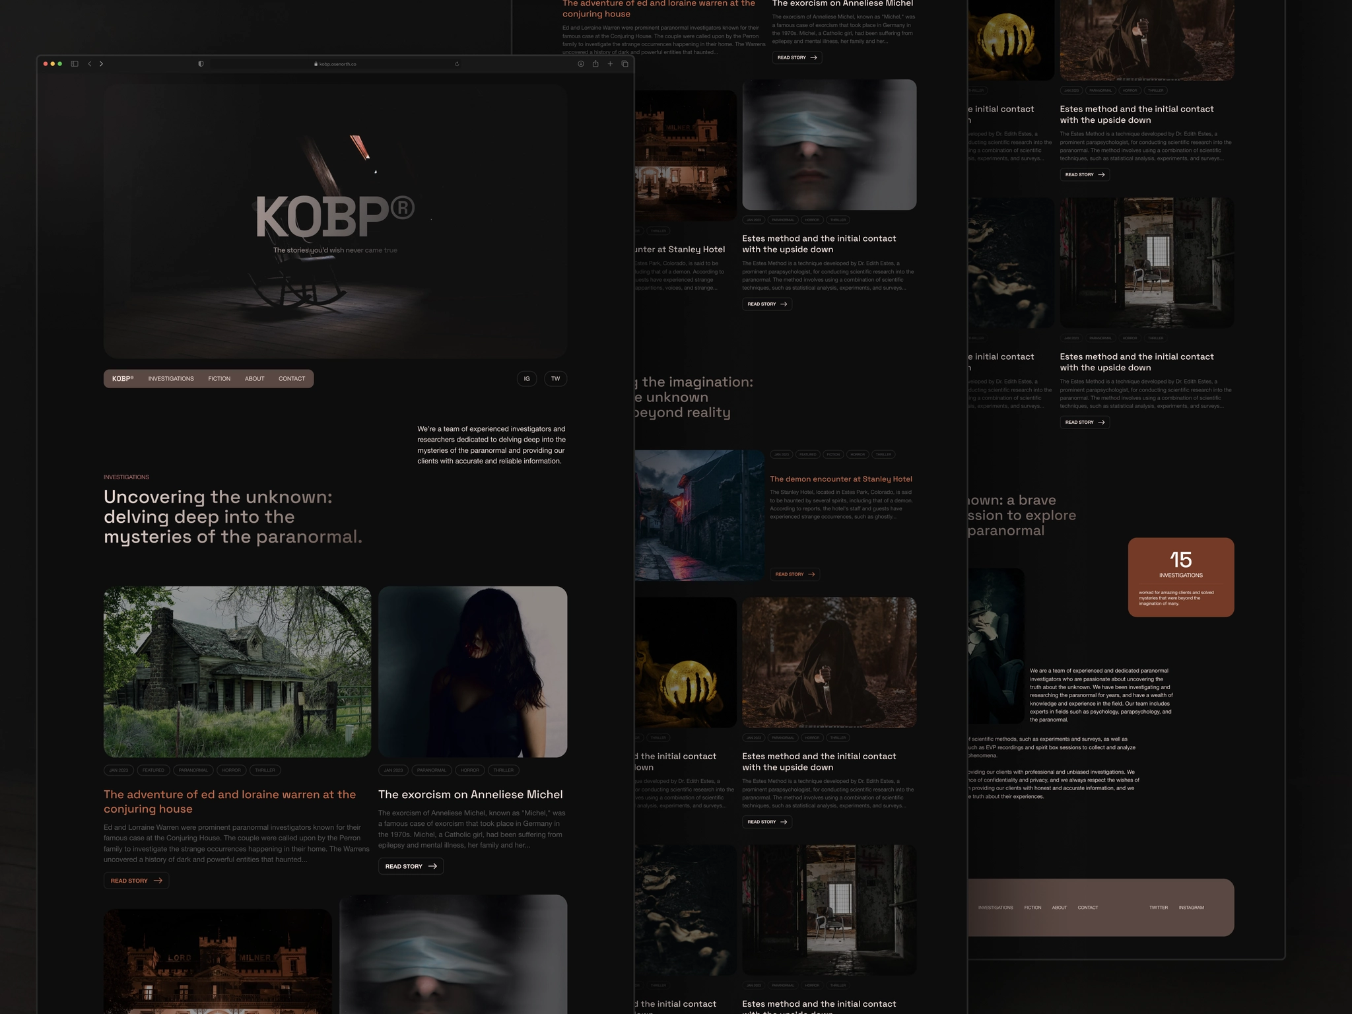1352x1014 pixels.
Task: Toggle the PARANORMAL tag pill
Action: (x=193, y=770)
